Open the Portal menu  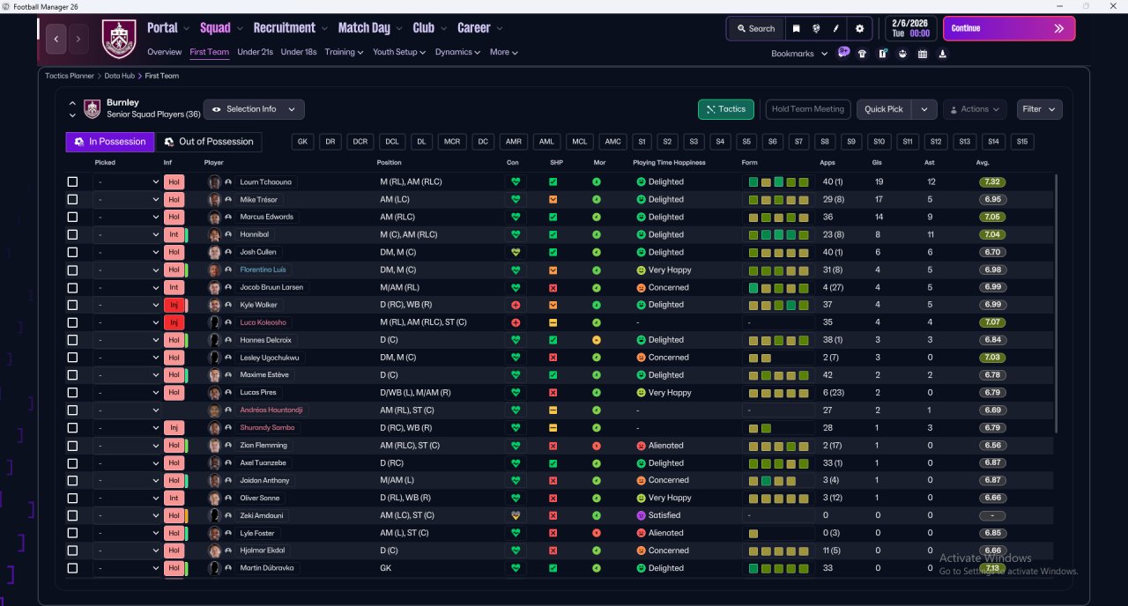(x=168, y=28)
